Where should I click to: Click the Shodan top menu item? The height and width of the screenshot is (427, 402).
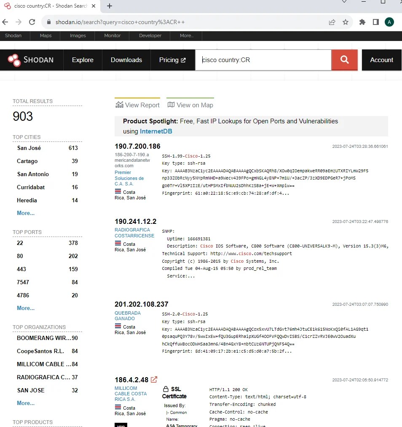[x=13, y=35]
